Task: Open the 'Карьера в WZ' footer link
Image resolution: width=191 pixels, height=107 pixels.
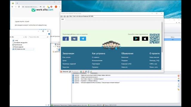Action: 126,64
